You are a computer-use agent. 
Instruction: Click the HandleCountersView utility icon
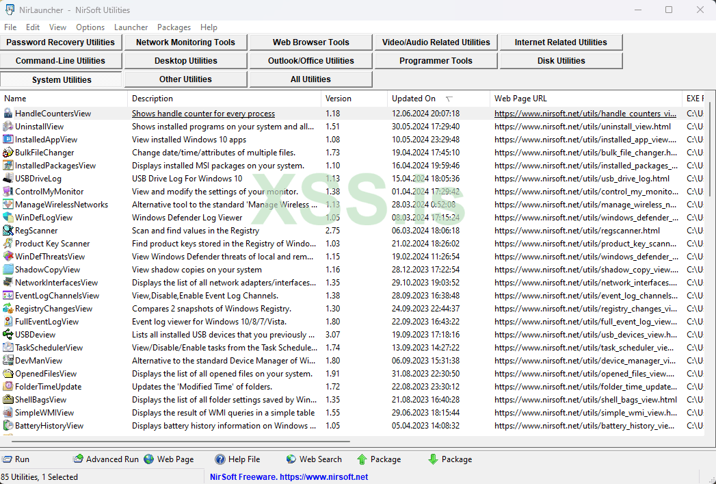click(8, 114)
